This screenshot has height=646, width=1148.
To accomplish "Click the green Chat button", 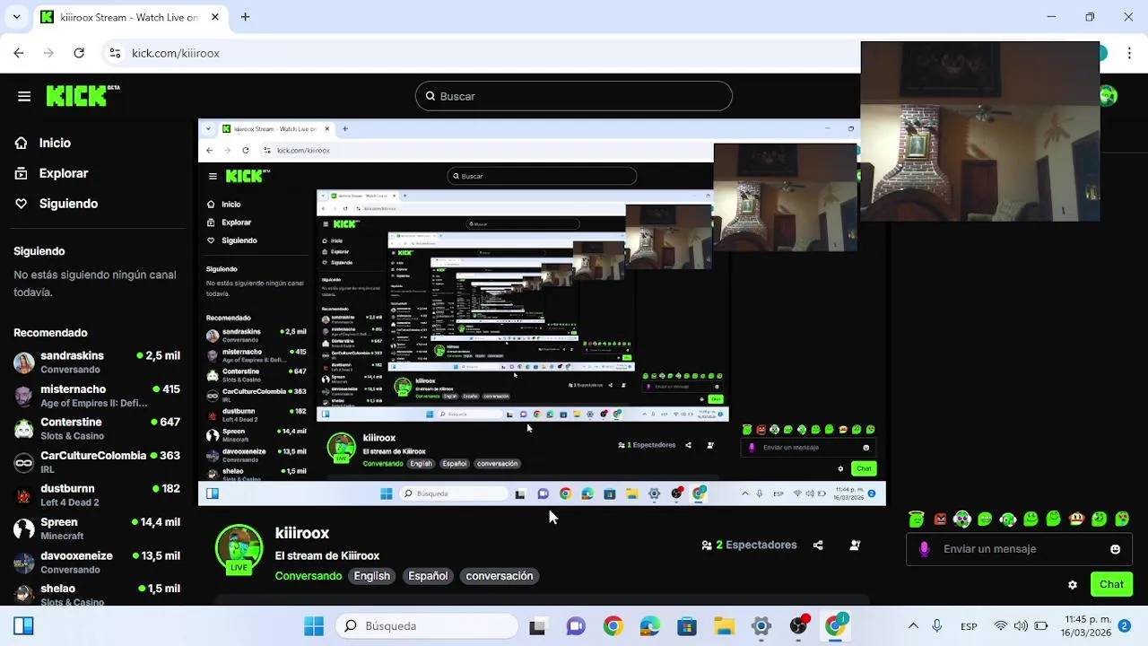I will 1111,584.
